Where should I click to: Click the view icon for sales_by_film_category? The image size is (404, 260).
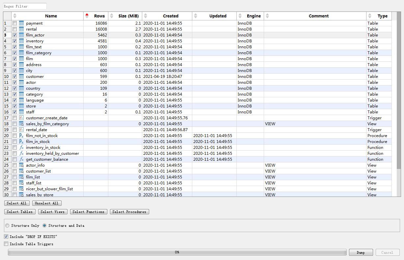[21, 124]
